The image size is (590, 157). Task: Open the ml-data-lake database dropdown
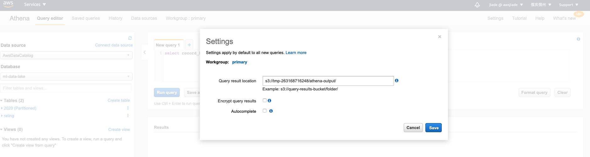pos(66,77)
